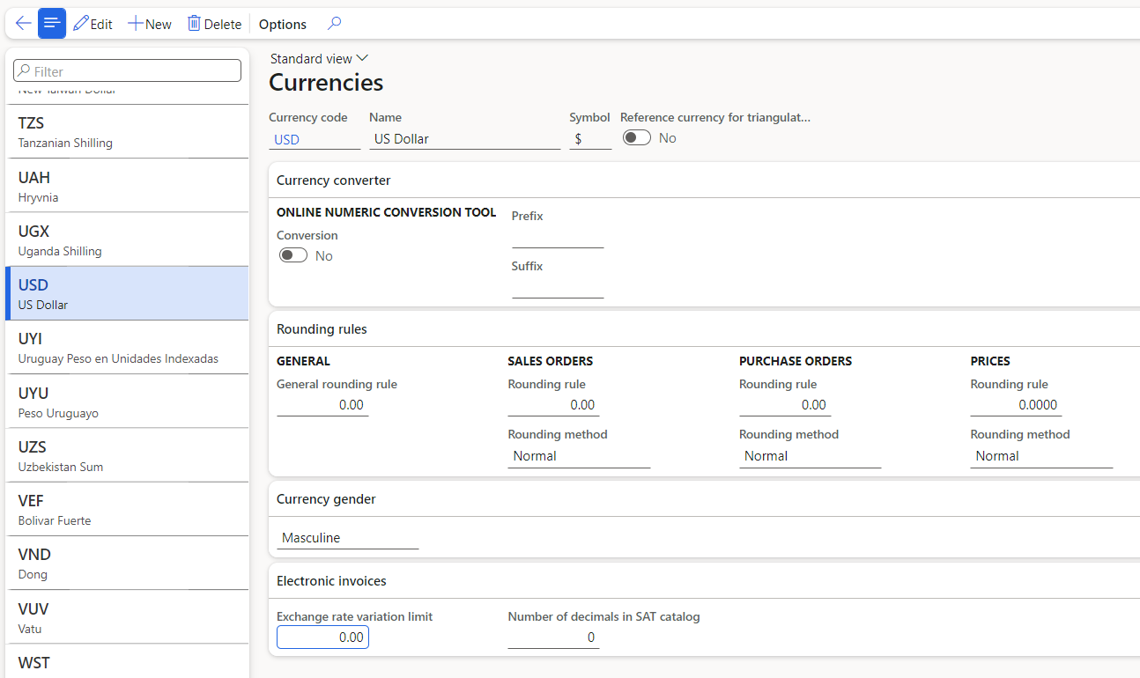Create a new currency with New

tap(150, 24)
